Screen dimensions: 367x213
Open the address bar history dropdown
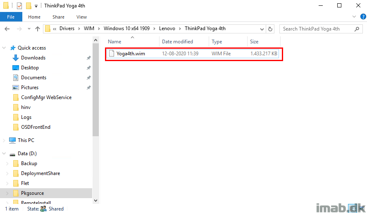coord(262,29)
